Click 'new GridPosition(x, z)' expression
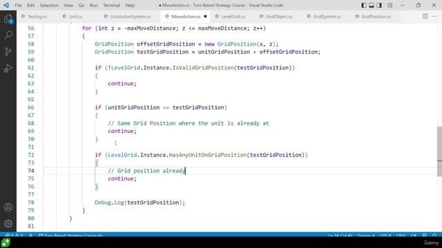442x248 pixels. [240, 44]
